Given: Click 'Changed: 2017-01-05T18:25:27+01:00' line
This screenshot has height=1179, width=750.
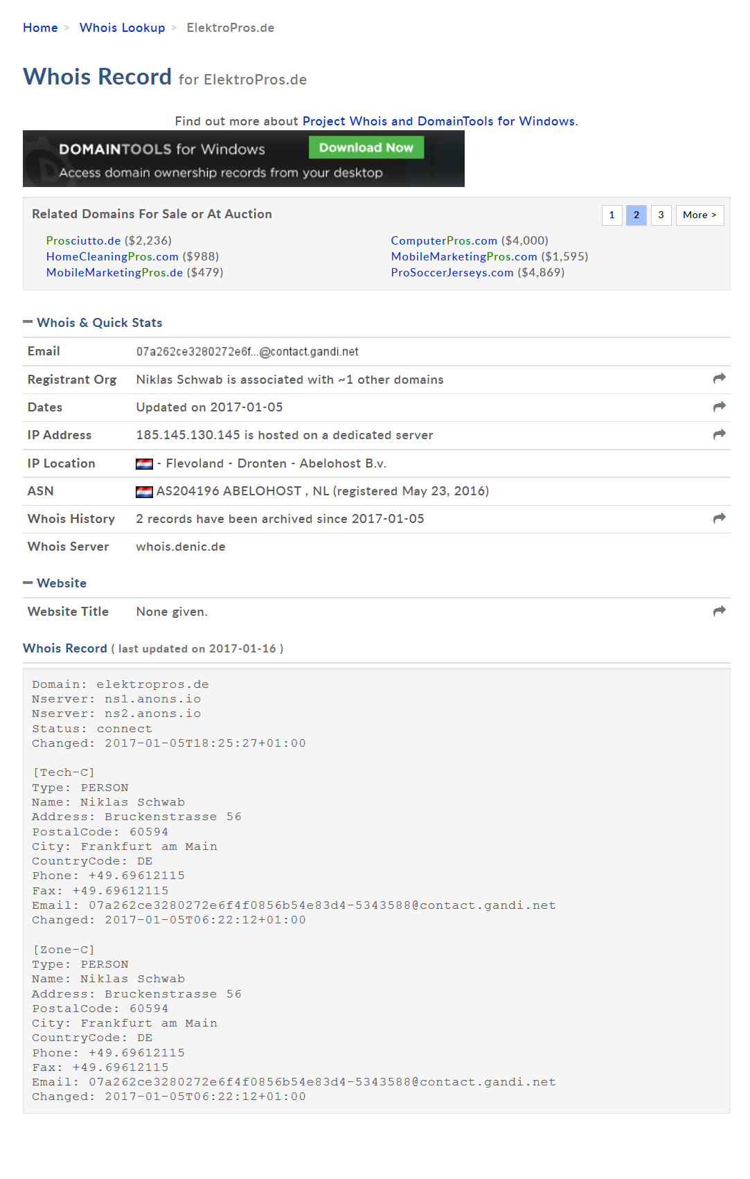Looking at the screenshot, I should click(x=169, y=743).
